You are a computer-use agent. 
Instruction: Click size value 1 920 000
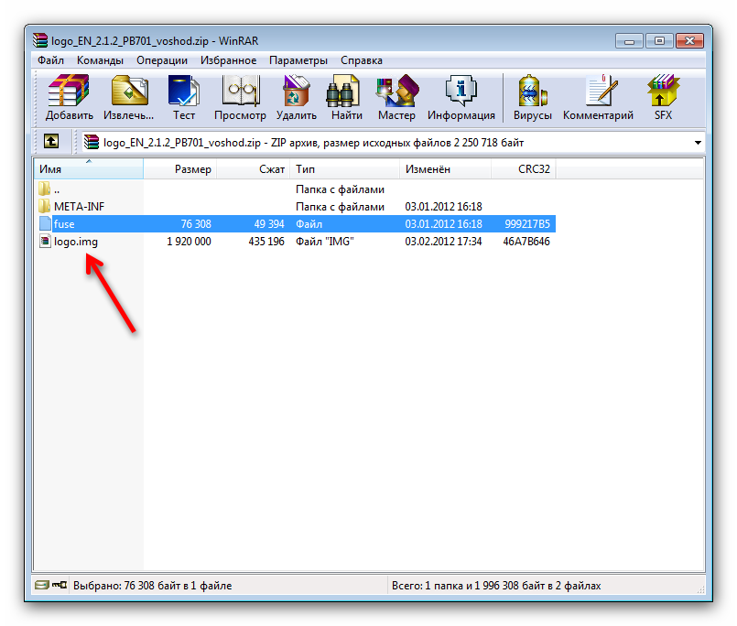click(189, 242)
